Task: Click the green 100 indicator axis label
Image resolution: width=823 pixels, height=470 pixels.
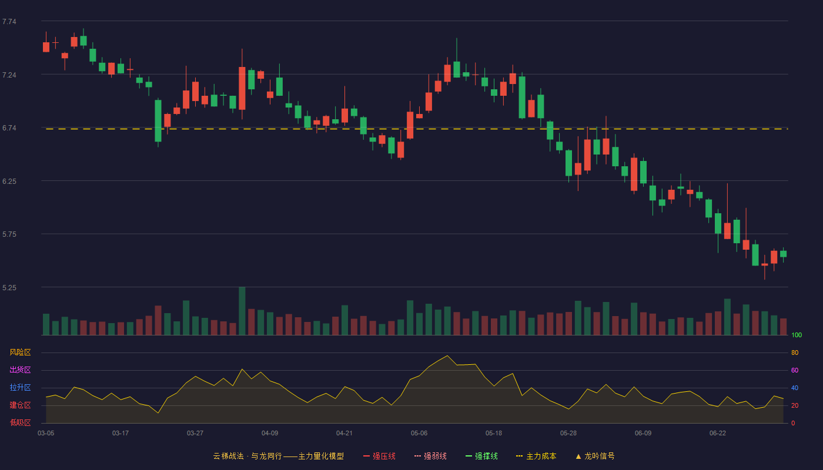Action: pos(797,335)
